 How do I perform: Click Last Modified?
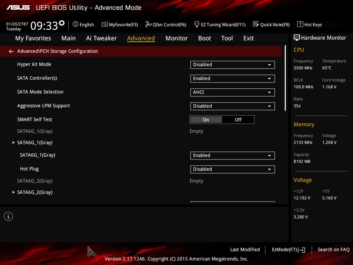(245, 250)
